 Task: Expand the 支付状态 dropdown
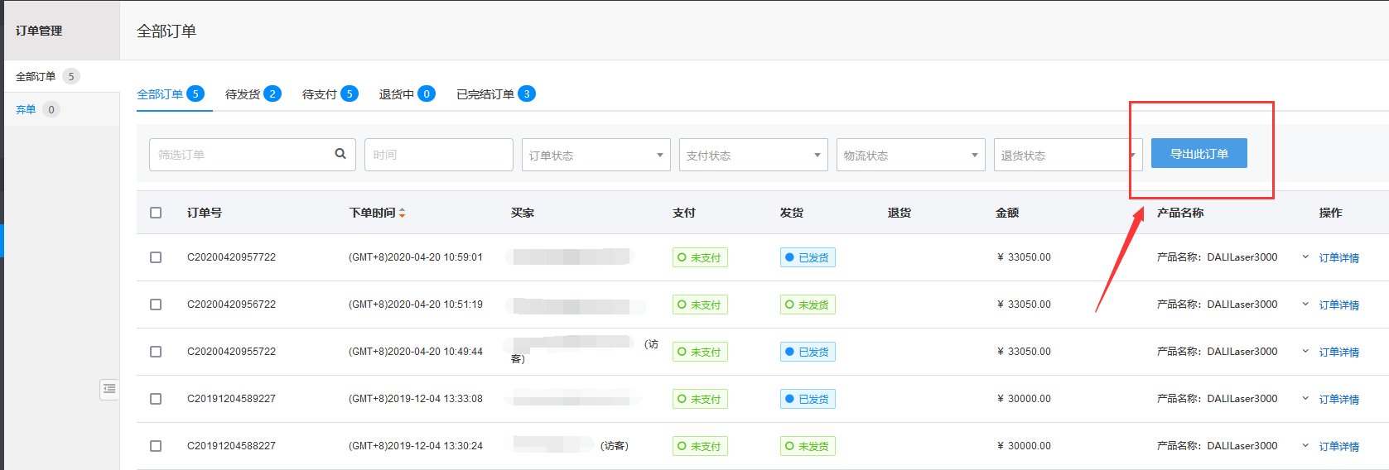(x=753, y=155)
